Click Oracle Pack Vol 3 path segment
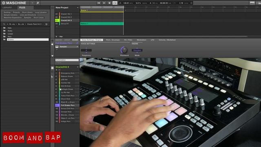261x147 pixels. 34,24
